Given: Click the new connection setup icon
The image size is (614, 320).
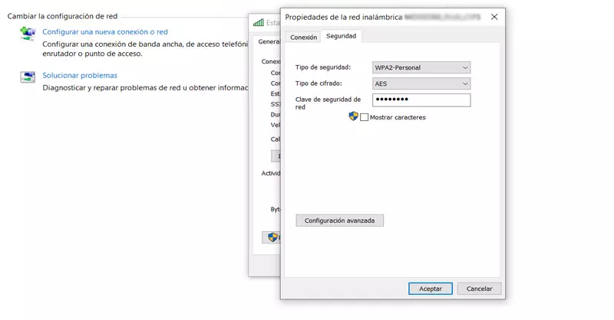Looking at the screenshot, I should point(28,34).
